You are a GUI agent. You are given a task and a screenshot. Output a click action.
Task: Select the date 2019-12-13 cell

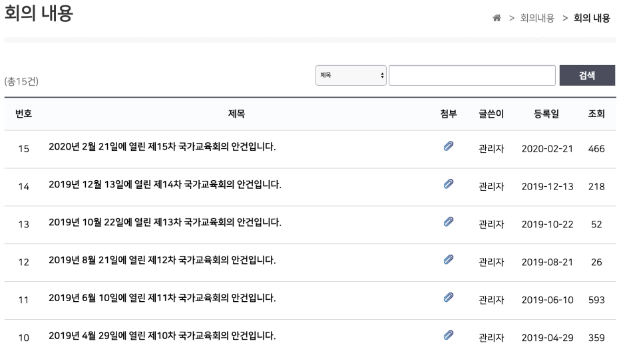coord(547,186)
